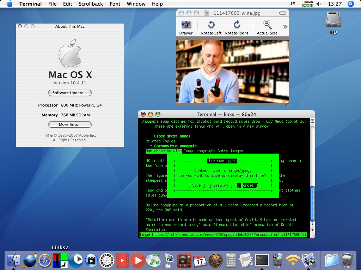Image resolution: width=361 pixels, height=270 pixels.
Task: Click 'Image copyright Getty Images' text
Action: coord(213,151)
